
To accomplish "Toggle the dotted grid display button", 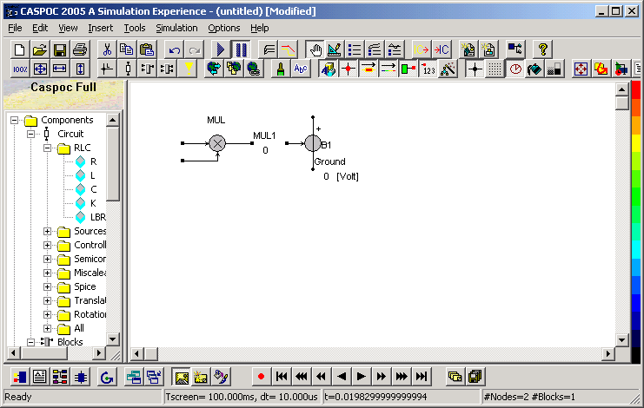I will 495,69.
